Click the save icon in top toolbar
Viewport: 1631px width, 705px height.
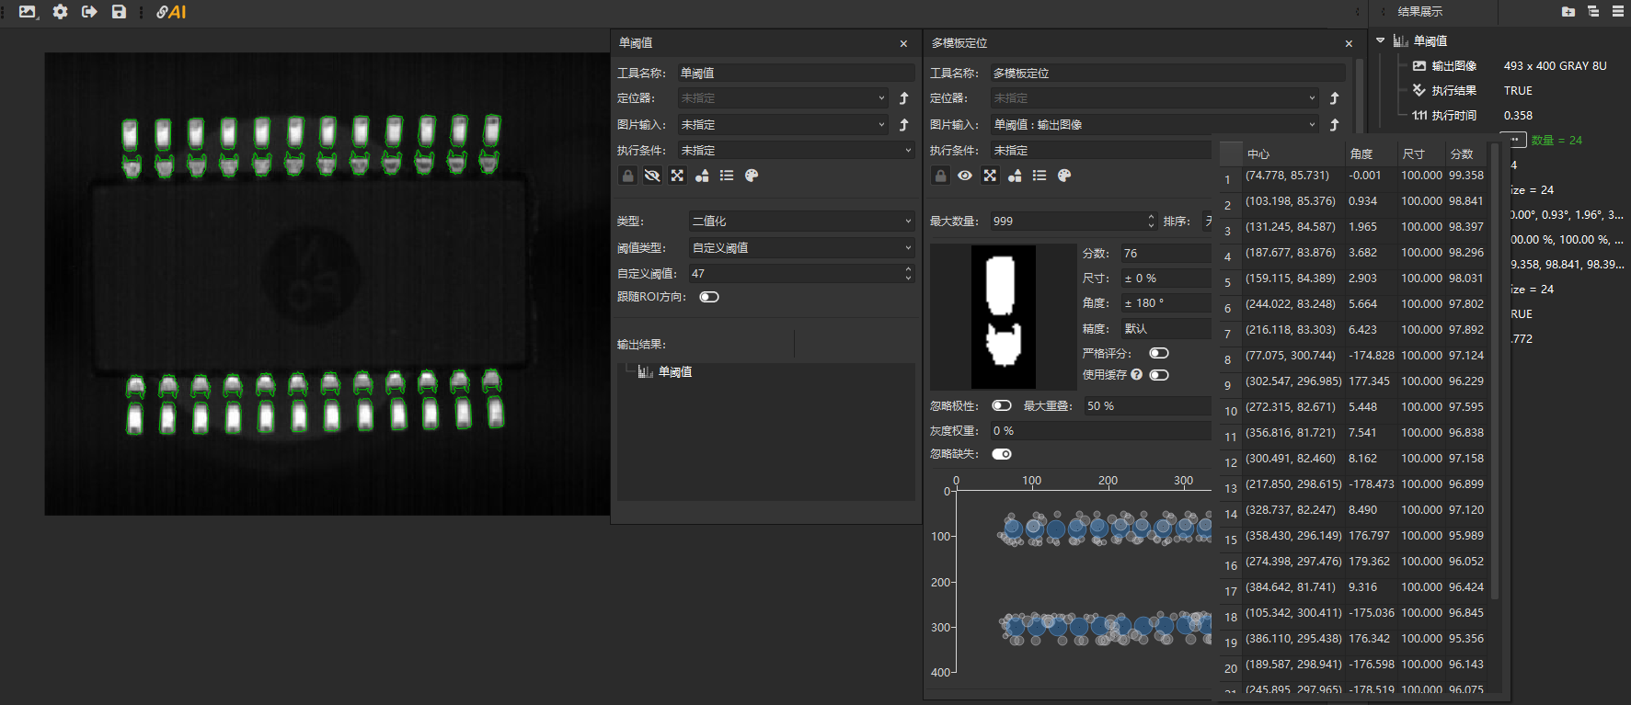(119, 12)
